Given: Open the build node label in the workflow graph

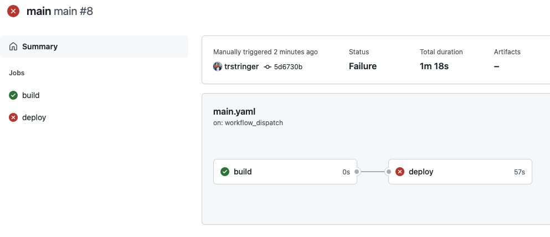Looking at the screenshot, I should [x=243, y=172].
